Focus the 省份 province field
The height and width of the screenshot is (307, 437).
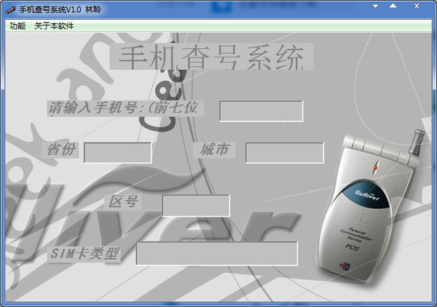[x=117, y=153]
